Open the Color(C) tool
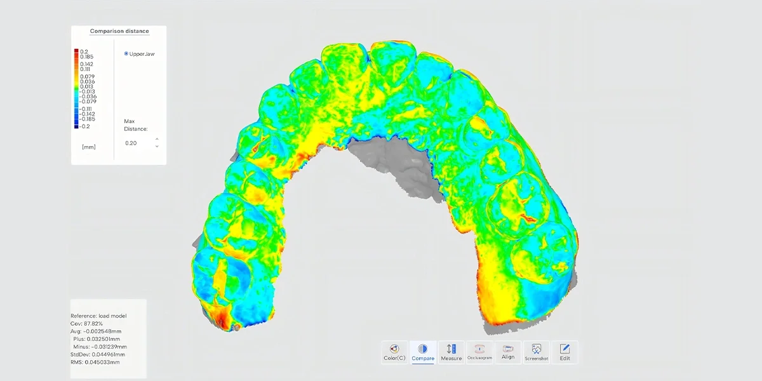 click(x=394, y=352)
